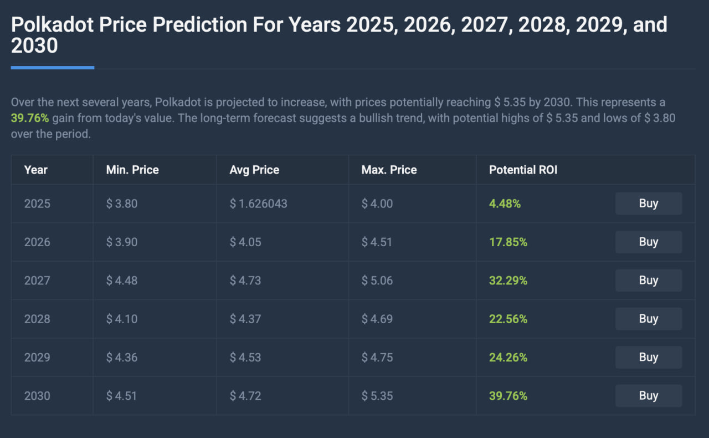Click the 2027 year cell

point(37,281)
